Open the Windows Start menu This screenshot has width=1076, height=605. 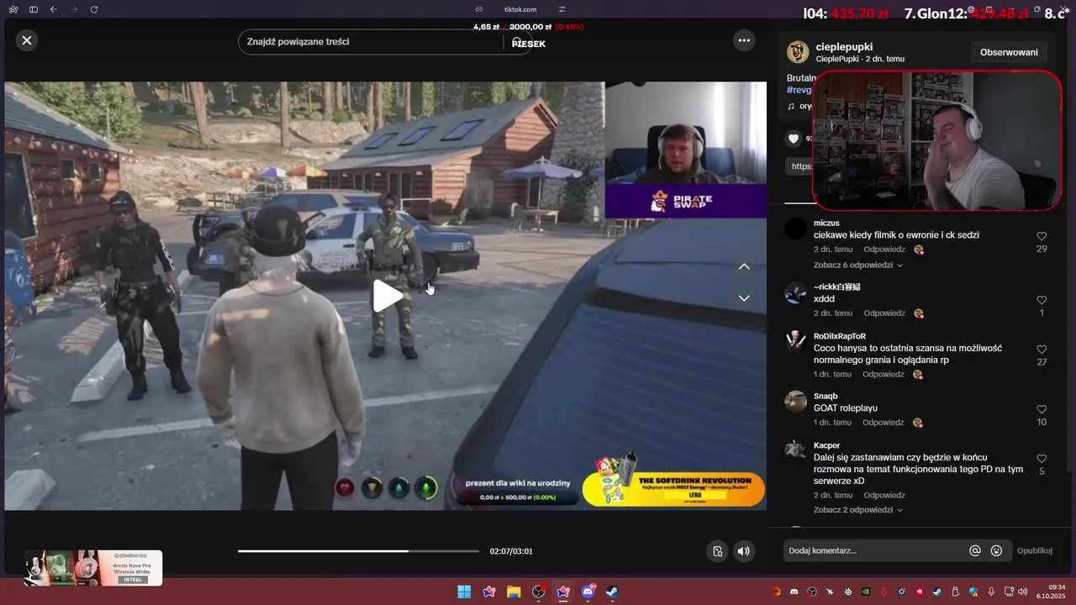coord(464,592)
